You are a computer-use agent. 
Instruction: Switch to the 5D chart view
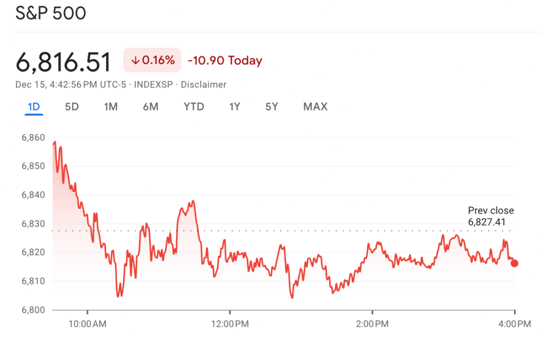click(x=71, y=107)
